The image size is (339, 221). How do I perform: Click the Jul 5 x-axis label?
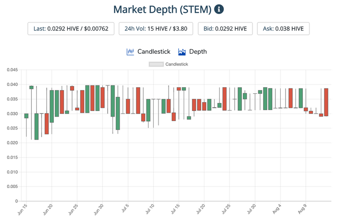[125, 208]
